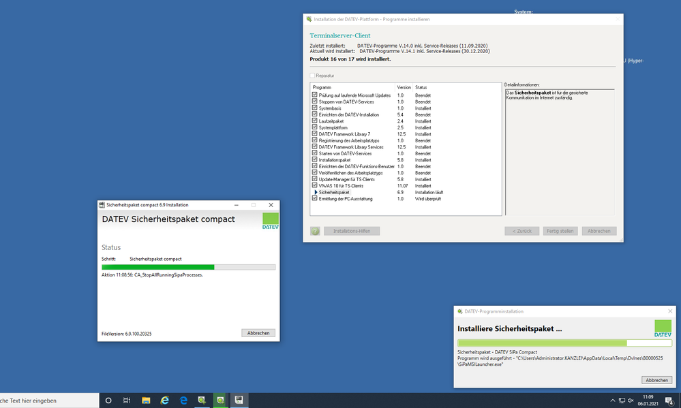Click Abbrechen in Sicherheitspaket compact window

[x=258, y=333]
